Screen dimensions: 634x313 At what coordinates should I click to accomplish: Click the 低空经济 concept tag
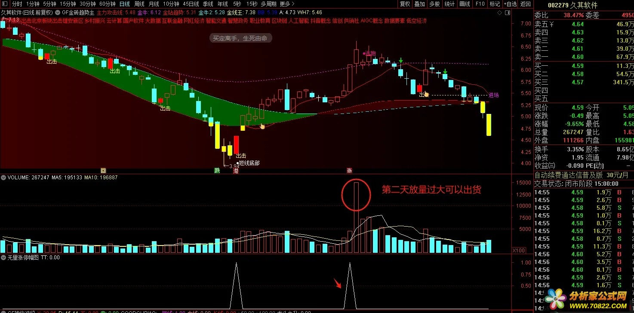416,21
